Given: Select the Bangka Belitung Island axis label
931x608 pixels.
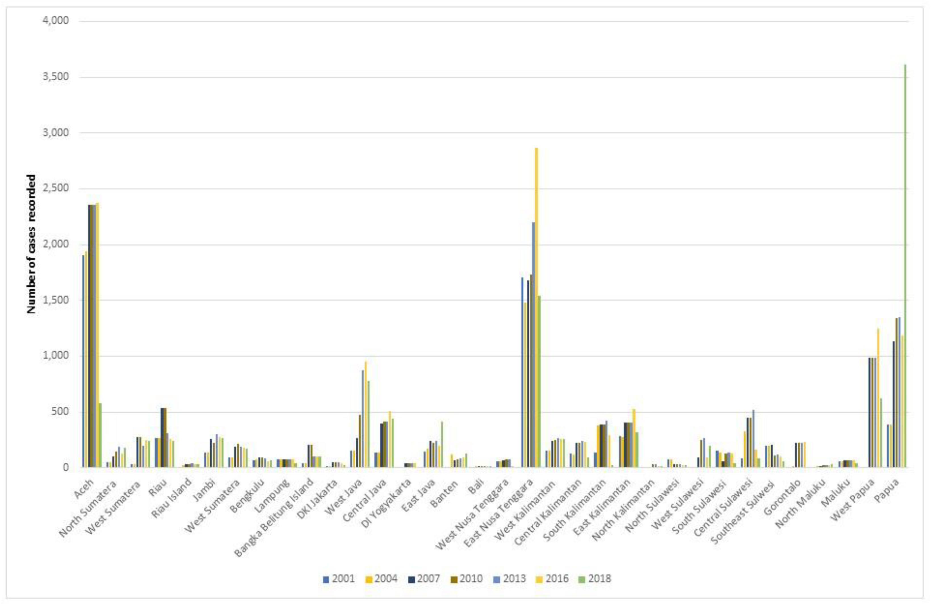Looking at the screenshot, I should coord(274,517).
